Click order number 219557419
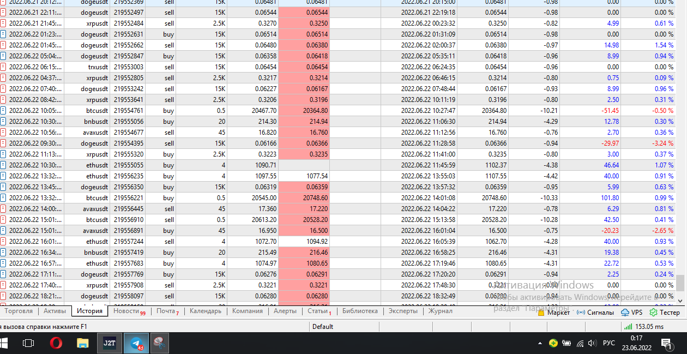This screenshot has height=354, width=687. (129, 253)
